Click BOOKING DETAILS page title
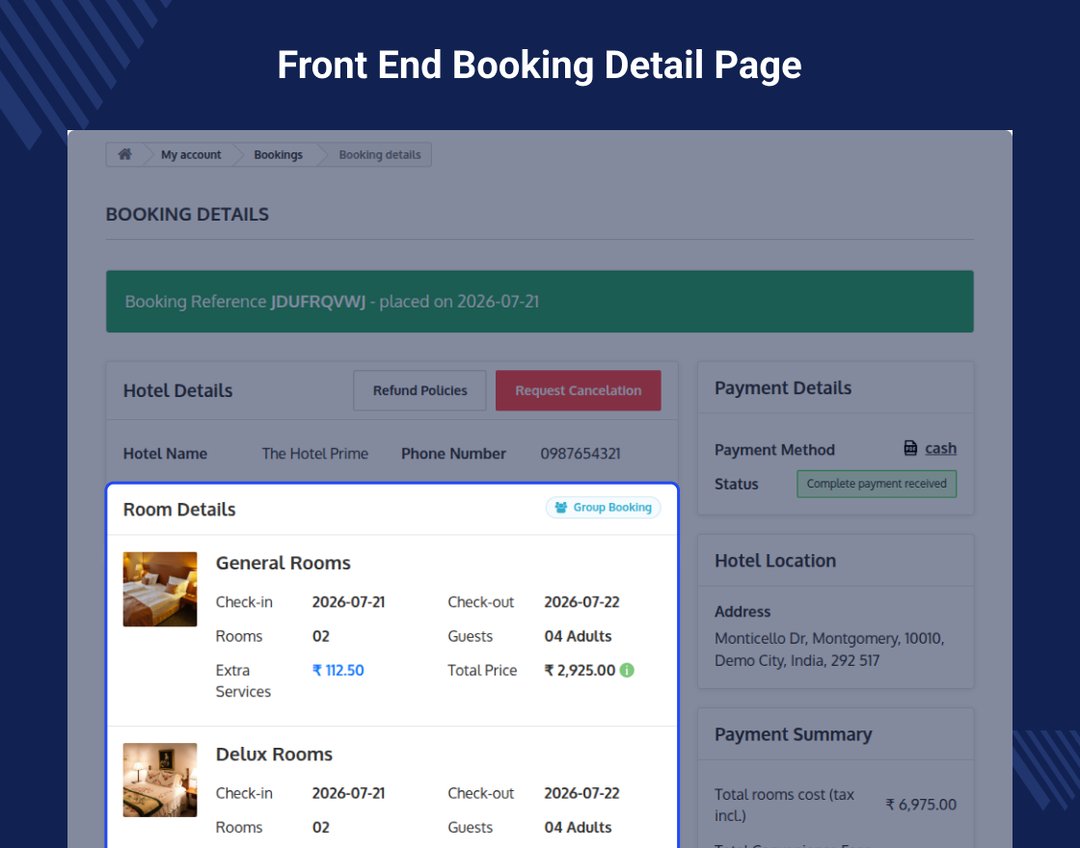This screenshot has width=1080, height=848. pos(187,214)
